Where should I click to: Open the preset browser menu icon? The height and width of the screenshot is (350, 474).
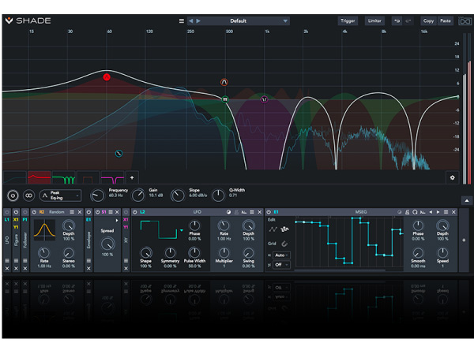tap(182, 20)
